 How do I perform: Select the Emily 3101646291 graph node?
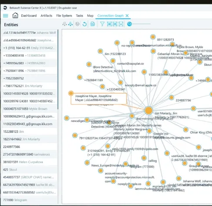point(83,148)
